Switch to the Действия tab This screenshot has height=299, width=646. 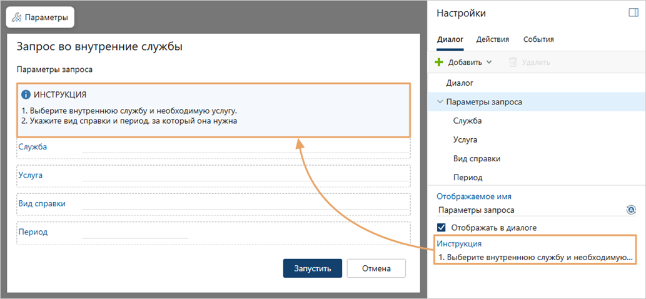point(492,39)
